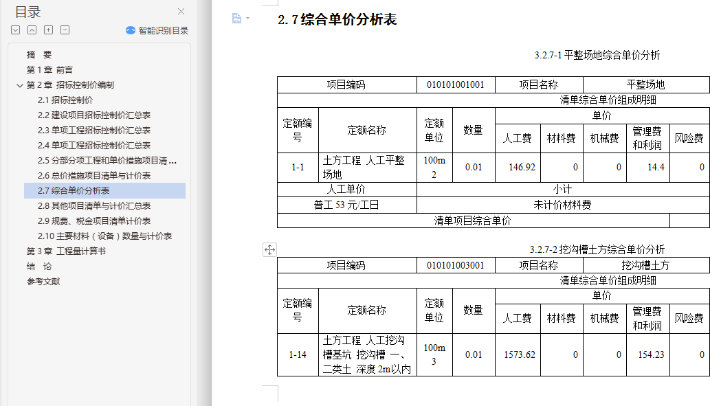Navigate to 2.1 招标控制价
The width and height of the screenshot is (710, 406).
pyautogui.click(x=65, y=100)
